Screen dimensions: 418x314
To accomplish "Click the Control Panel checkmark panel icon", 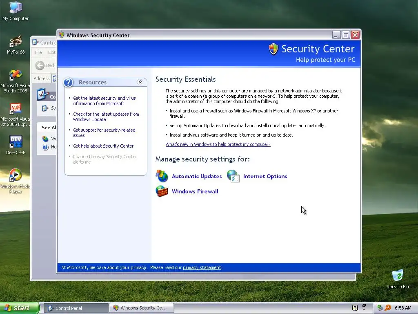I will [42, 94].
